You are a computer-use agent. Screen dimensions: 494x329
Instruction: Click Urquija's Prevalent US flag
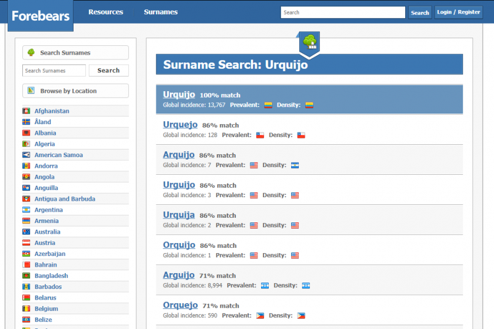(253, 225)
